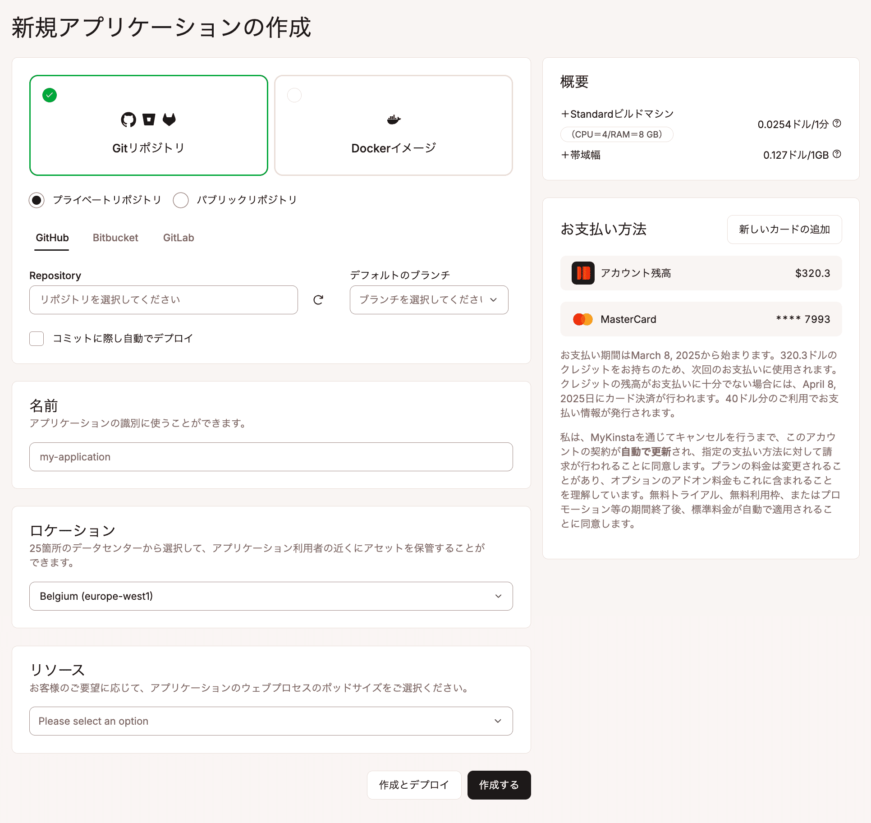Open help icon next to 0.127ドル/1GB

point(837,154)
